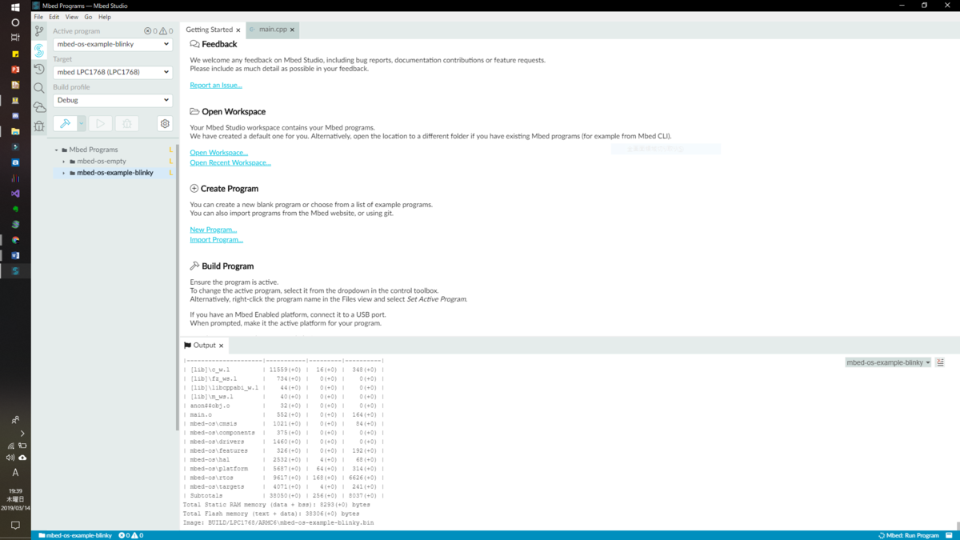The height and width of the screenshot is (540, 960).
Task: Switch to the Getting Started tab
Action: tap(209, 30)
